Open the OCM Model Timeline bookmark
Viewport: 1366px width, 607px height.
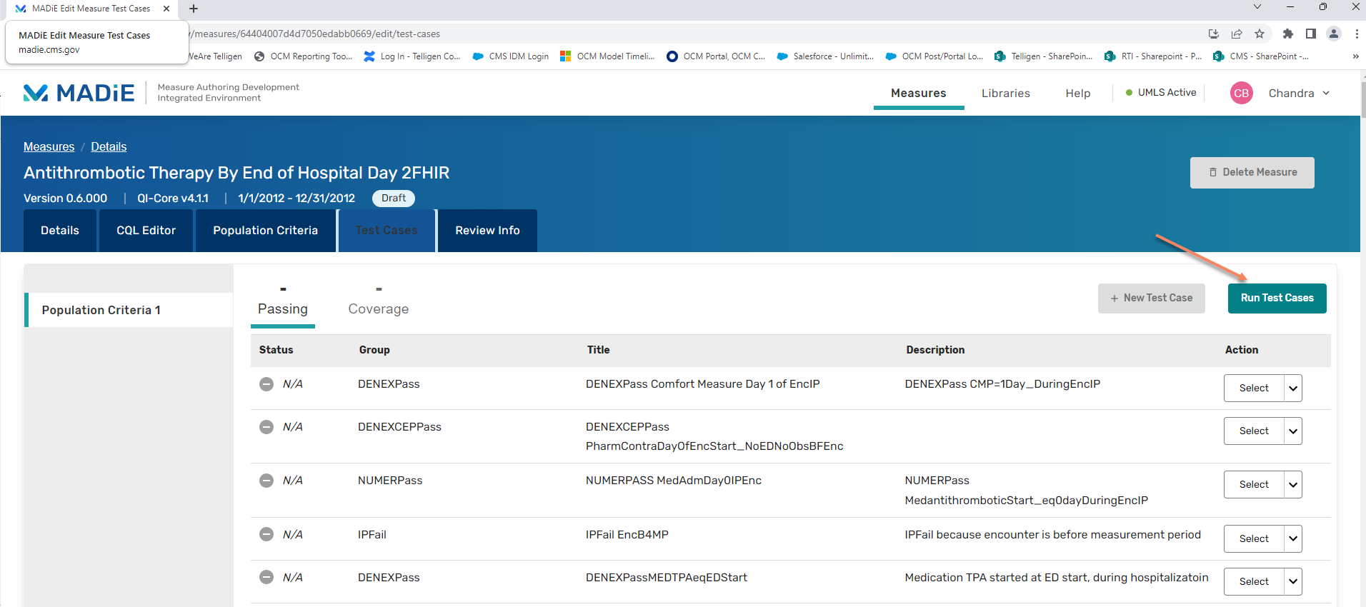click(x=607, y=56)
